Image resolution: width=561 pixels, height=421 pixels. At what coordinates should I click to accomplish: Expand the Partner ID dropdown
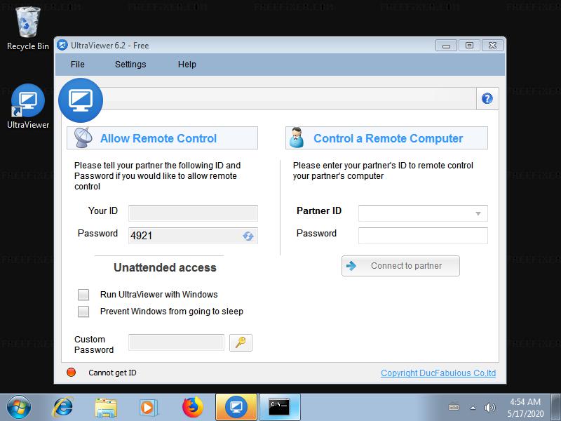point(478,214)
